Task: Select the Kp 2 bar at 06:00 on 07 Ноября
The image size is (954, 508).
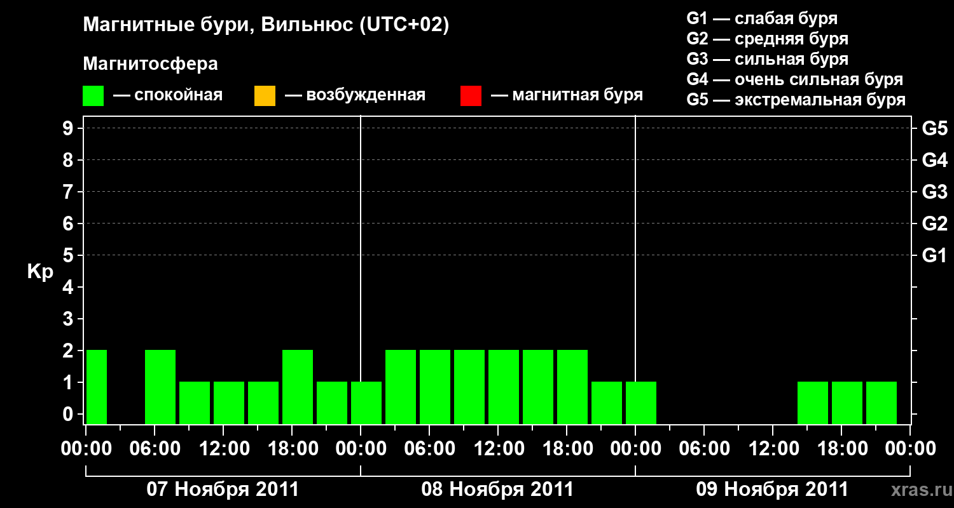Action: pyautogui.click(x=160, y=387)
